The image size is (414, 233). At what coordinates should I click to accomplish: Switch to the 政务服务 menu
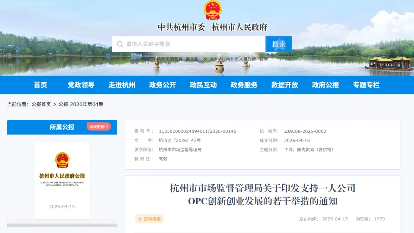tap(244, 85)
